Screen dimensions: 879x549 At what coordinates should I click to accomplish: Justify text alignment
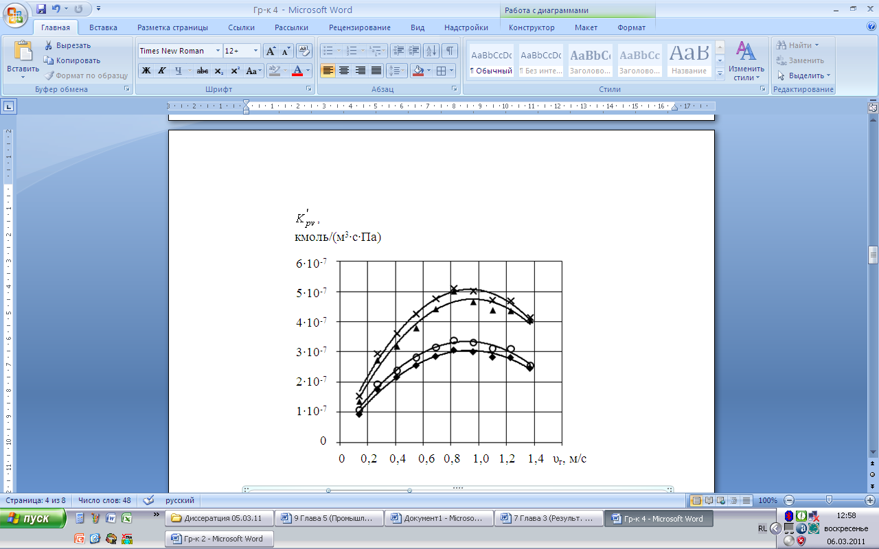(x=376, y=71)
